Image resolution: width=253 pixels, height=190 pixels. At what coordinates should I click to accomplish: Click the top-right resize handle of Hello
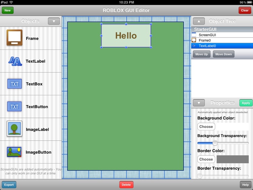pos(151,24)
